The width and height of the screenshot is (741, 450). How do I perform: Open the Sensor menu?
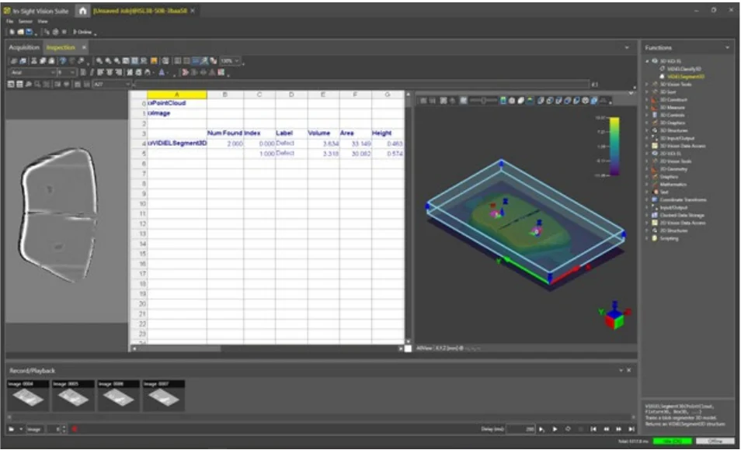[x=25, y=21]
